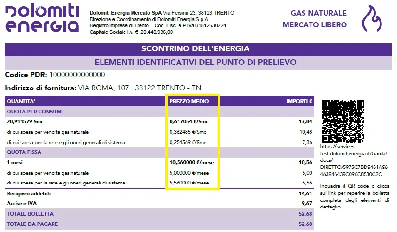397x232 pixels.
Task: Click the Dolomiti Energia logo
Action: (42, 18)
